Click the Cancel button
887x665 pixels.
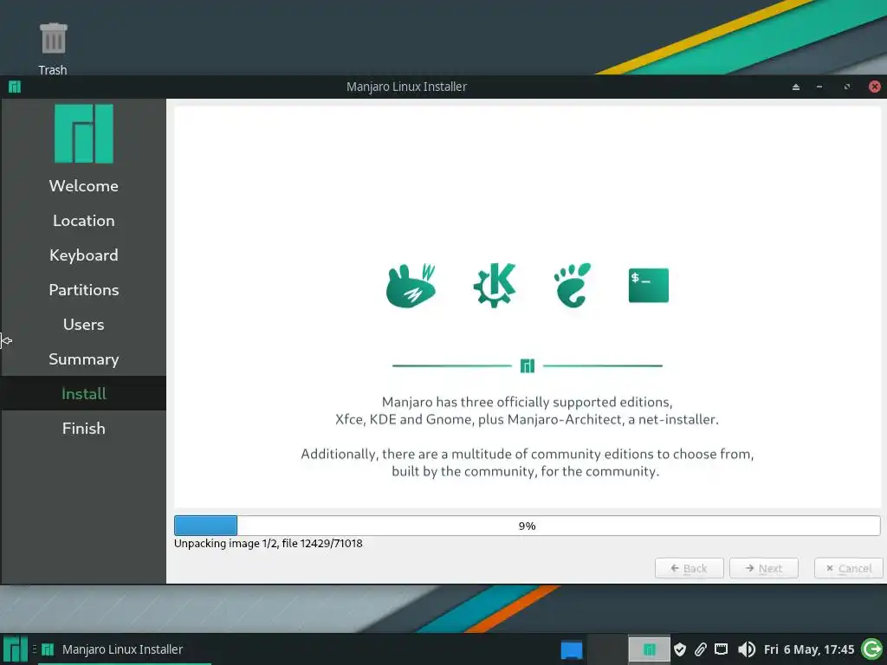click(849, 568)
